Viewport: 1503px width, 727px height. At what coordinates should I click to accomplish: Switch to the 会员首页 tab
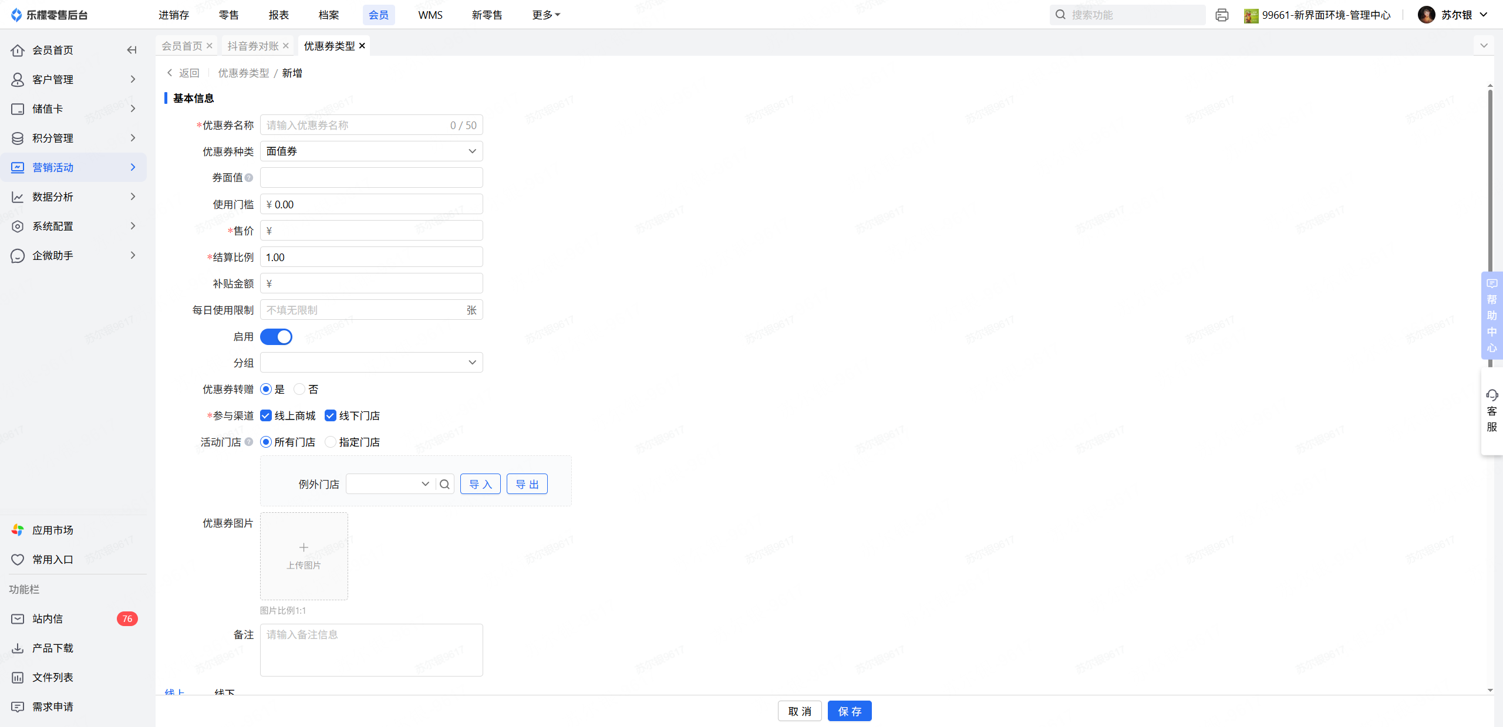(181, 46)
